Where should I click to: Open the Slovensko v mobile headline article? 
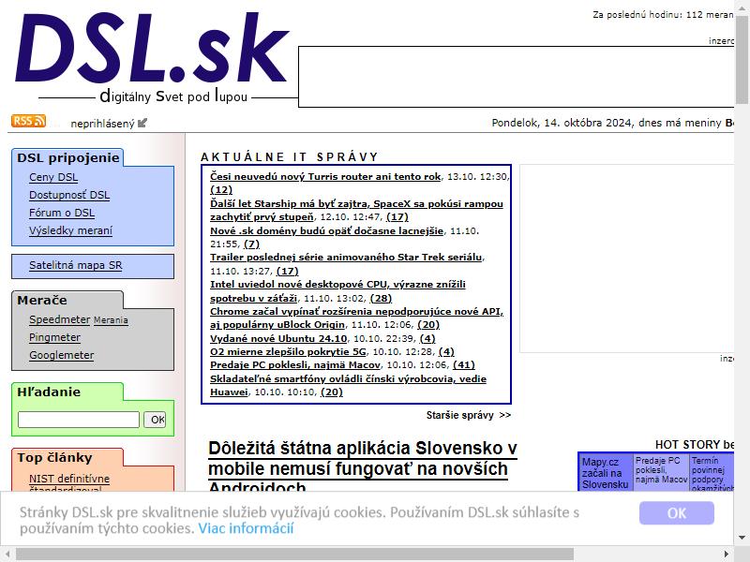pyautogui.click(x=363, y=466)
